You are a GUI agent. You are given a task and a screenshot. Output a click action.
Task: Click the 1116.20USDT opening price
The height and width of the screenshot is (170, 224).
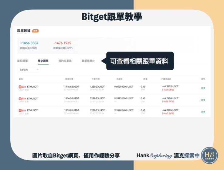tap(72, 98)
